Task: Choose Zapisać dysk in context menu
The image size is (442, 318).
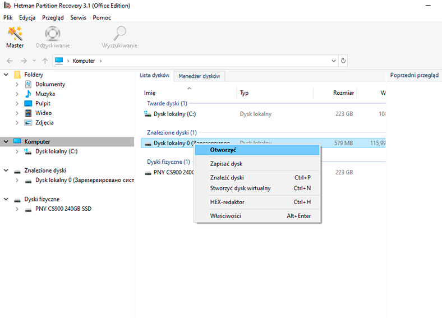Action: 257,164
